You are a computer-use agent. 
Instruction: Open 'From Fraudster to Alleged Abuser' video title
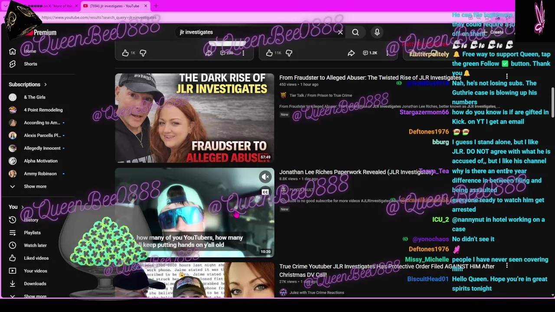coord(370,78)
